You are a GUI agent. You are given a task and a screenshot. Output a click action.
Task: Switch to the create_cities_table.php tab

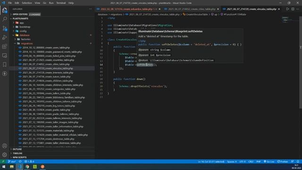point(192,9)
